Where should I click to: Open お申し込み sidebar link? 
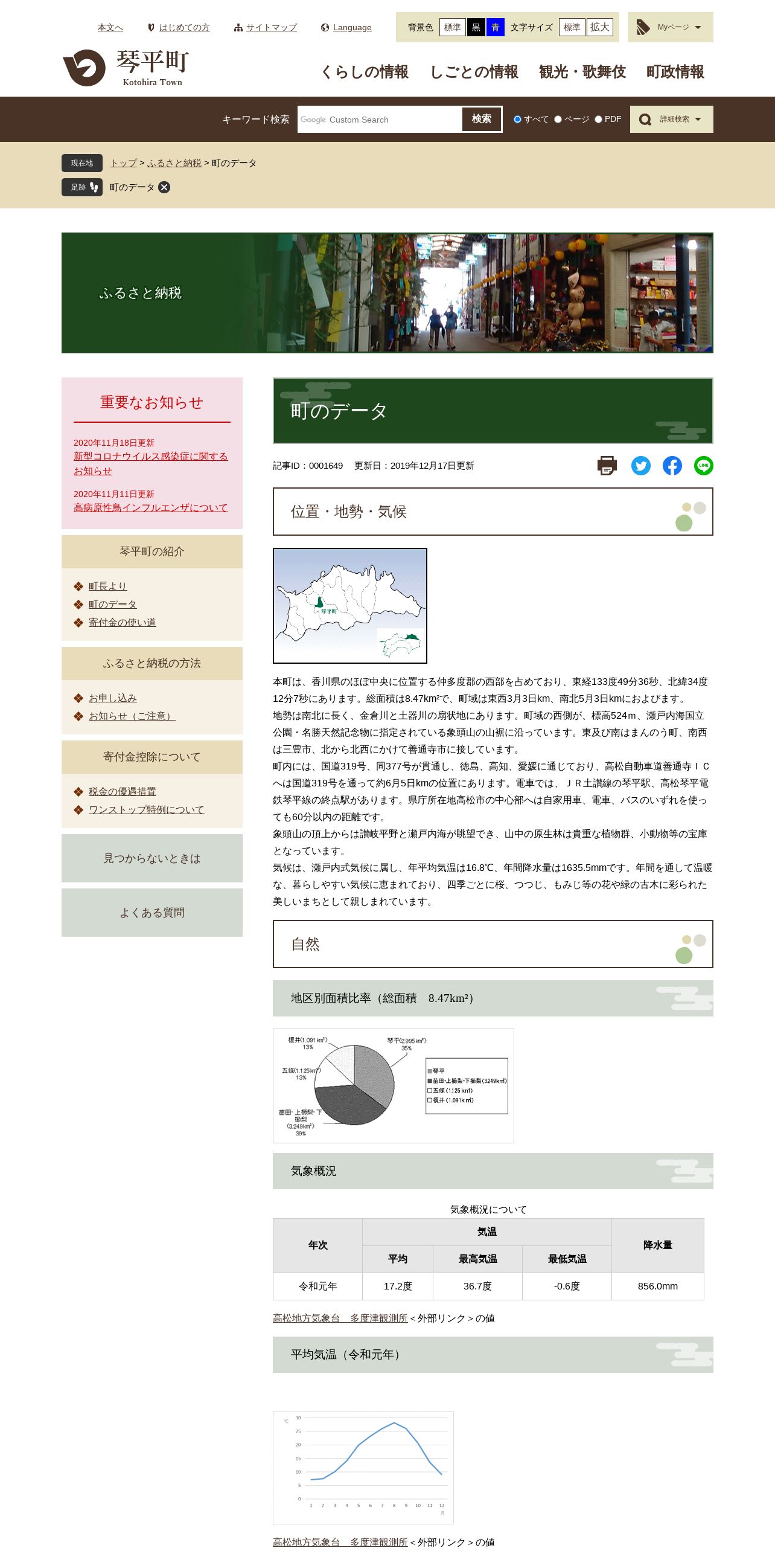(x=113, y=698)
